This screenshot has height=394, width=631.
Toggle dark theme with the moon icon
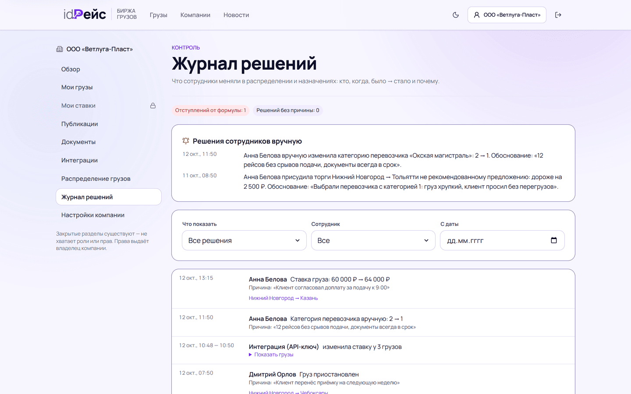pyautogui.click(x=456, y=15)
